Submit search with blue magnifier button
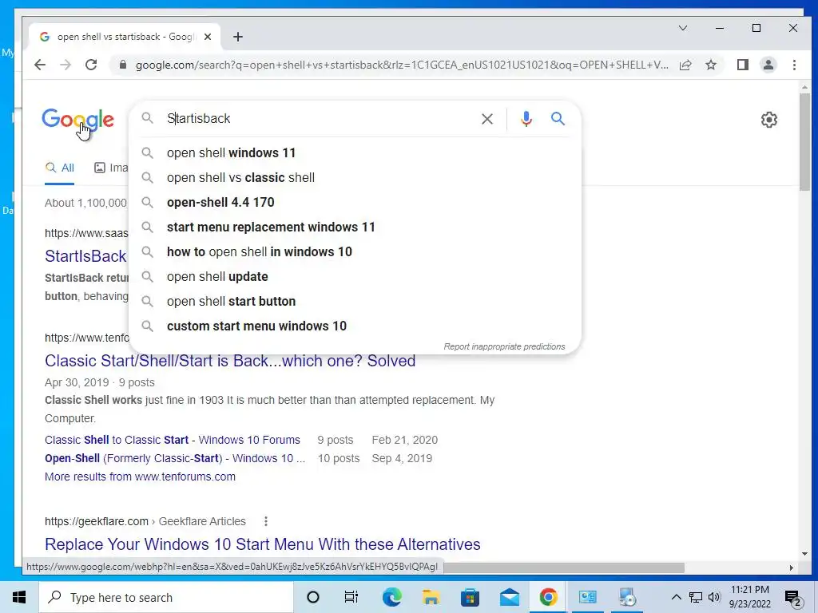This screenshot has height=613, width=818. click(x=558, y=119)
